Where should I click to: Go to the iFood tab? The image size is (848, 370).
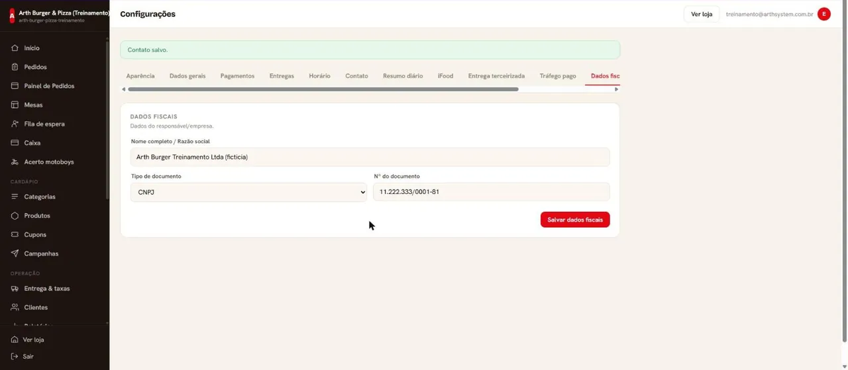pos(445,76)
